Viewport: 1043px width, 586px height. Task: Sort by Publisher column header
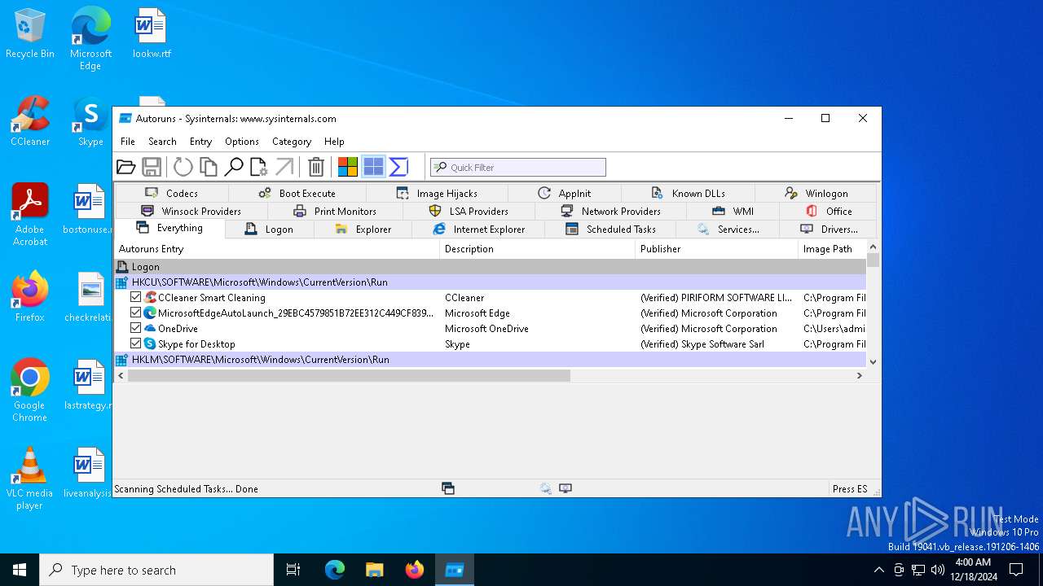[x=717, y=249]
